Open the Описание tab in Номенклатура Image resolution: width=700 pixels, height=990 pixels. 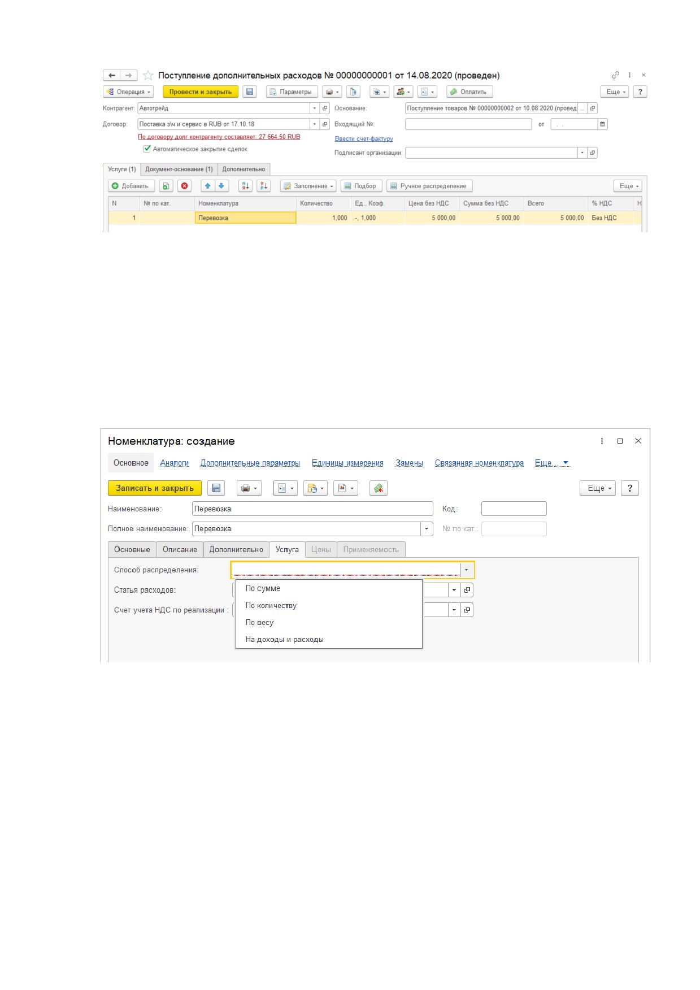[x=180, y=549]
